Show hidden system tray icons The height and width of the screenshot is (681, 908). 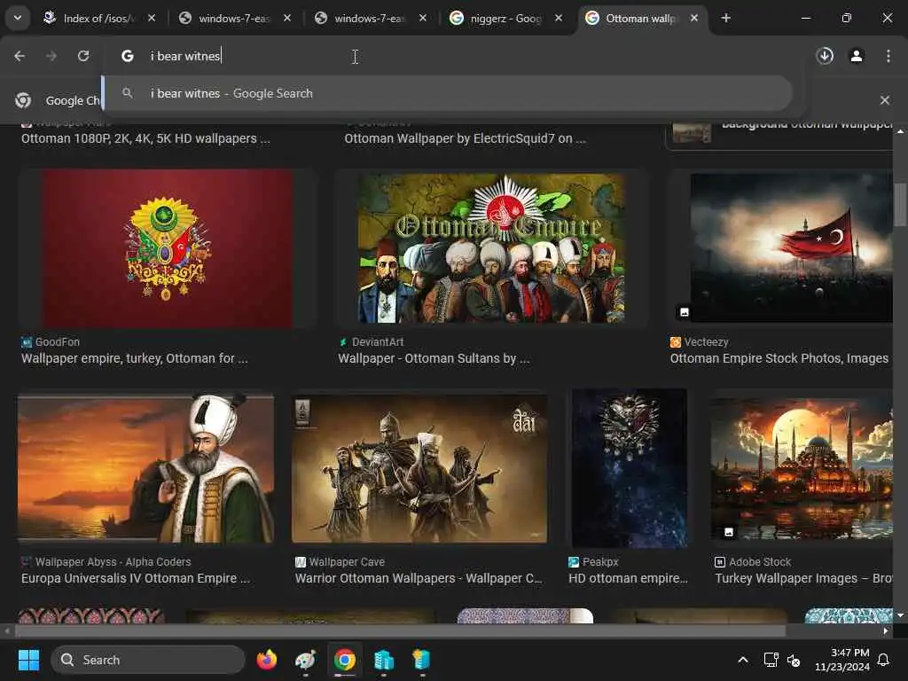(x=743, y=660)
